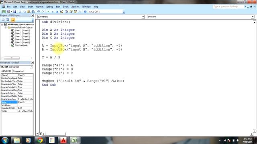The height and width of the screenshot is (144, 257).
Task: Click the Paste clipboard icon
Action: click(x=29, y=12)
